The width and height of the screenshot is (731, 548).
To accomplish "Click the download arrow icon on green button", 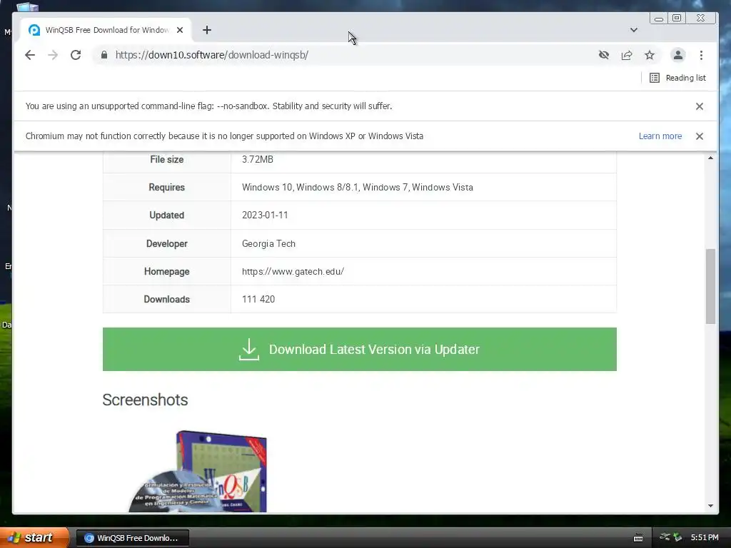I will (249, 350).
